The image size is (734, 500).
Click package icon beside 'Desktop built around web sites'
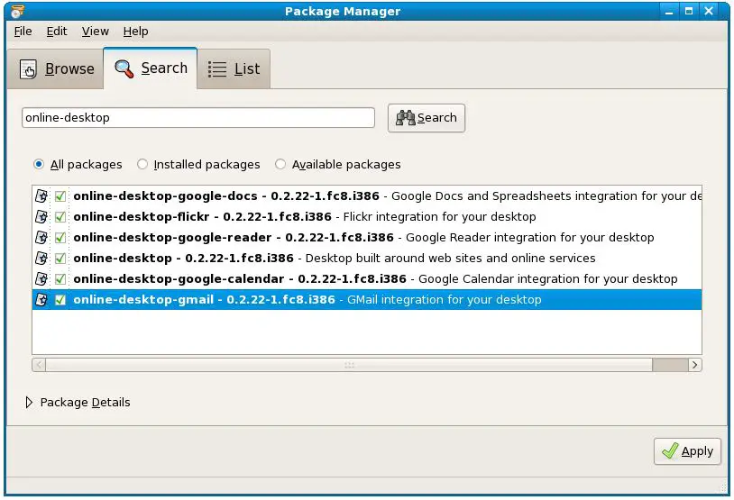tap(41, 259)
